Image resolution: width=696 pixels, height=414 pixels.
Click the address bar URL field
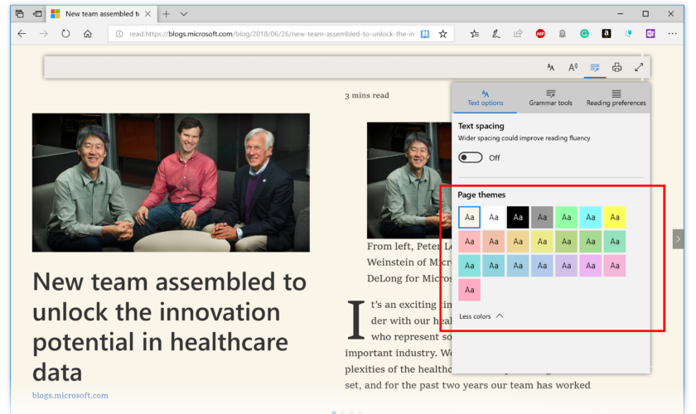click(x=265, y=34)
